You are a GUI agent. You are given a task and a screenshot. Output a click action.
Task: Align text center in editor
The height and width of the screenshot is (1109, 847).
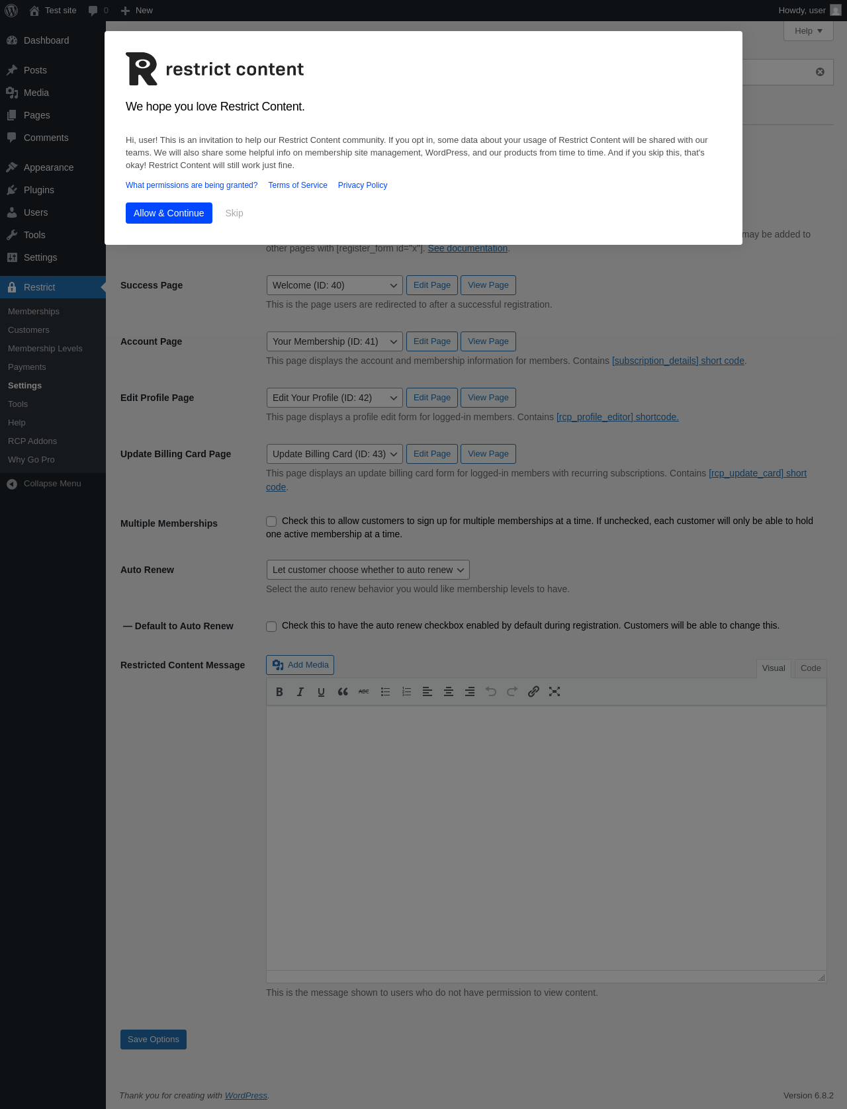[x=449, y=691]
